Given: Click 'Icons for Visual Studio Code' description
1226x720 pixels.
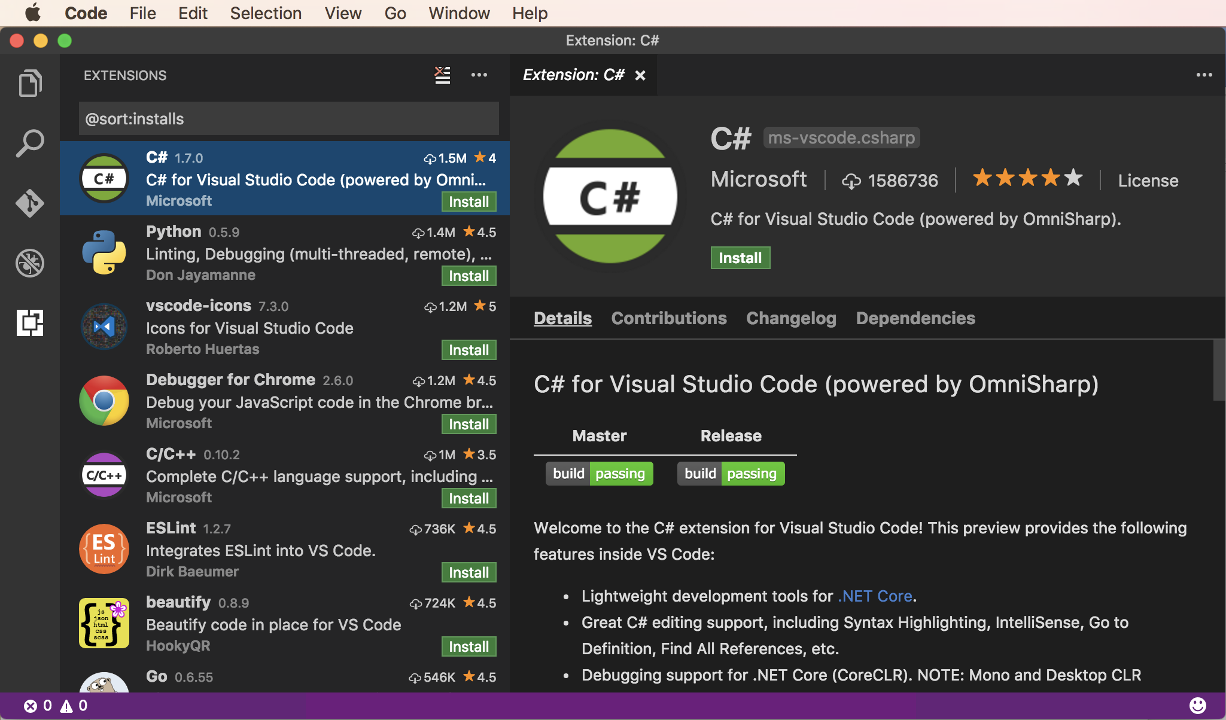Looking at the screenshot, I should (250, 328).
